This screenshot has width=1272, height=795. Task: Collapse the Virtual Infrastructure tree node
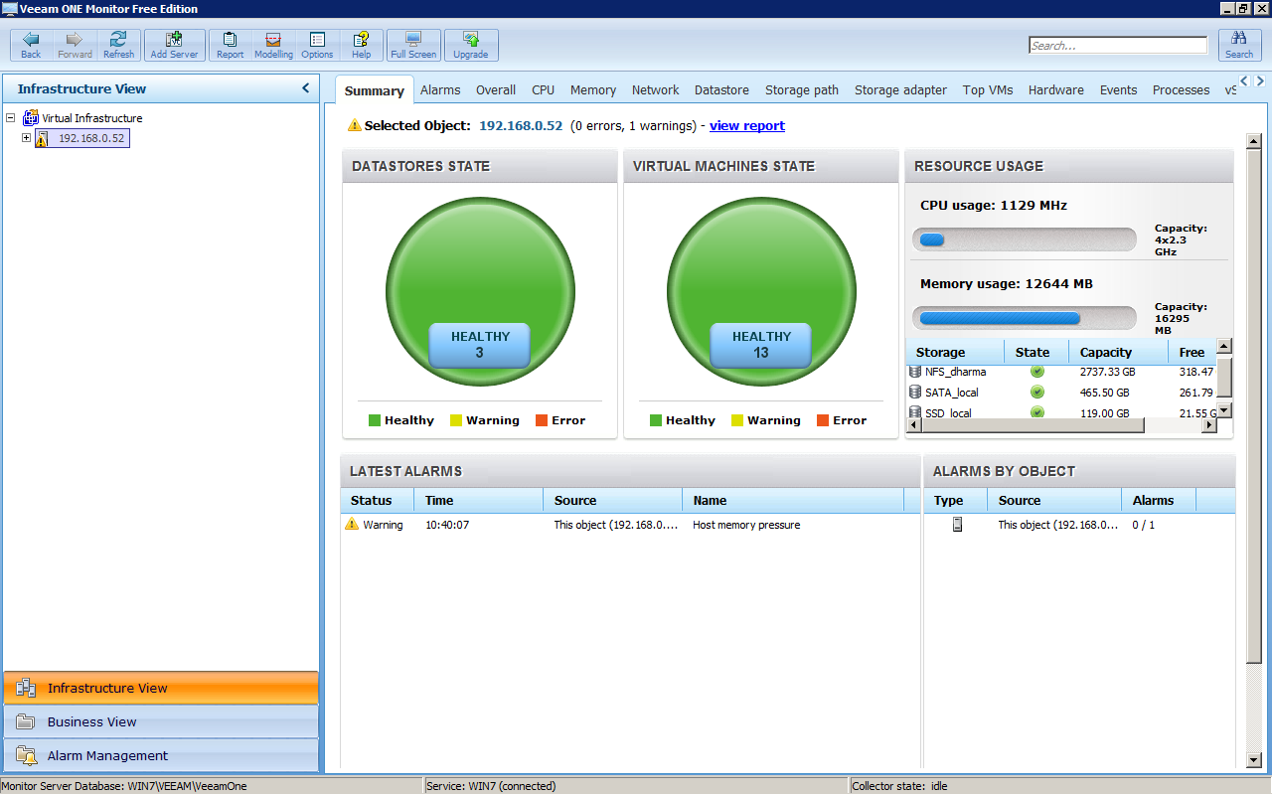(11, 117)
